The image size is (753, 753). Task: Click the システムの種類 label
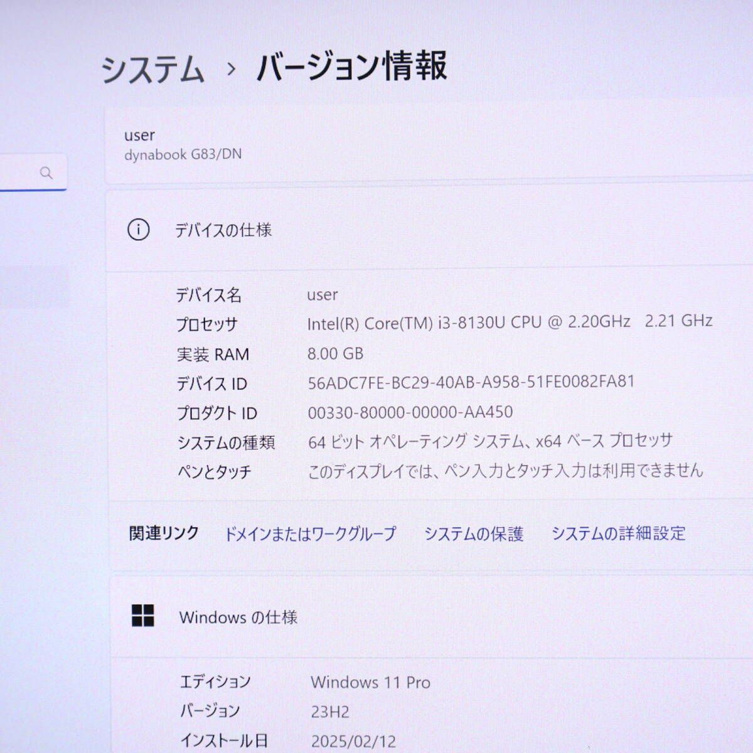[226, 442]
